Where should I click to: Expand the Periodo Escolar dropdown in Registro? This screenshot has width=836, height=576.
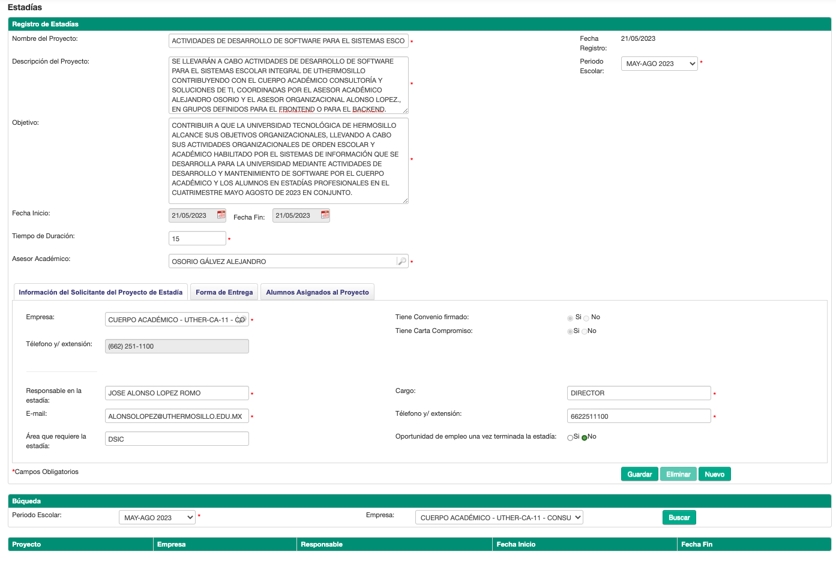pos(659,64)
